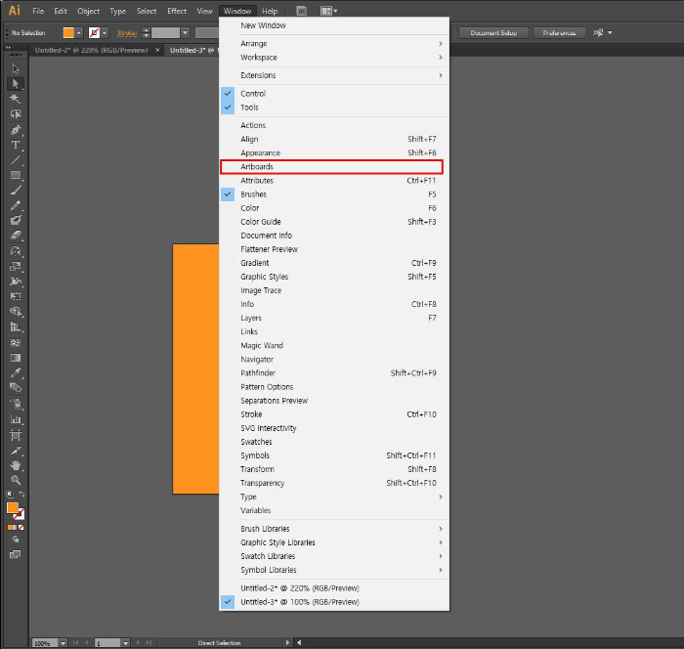Viewport: 684px width, 649px height.
Task: Expand the Brush Libraries submenu
Action: 334,529
